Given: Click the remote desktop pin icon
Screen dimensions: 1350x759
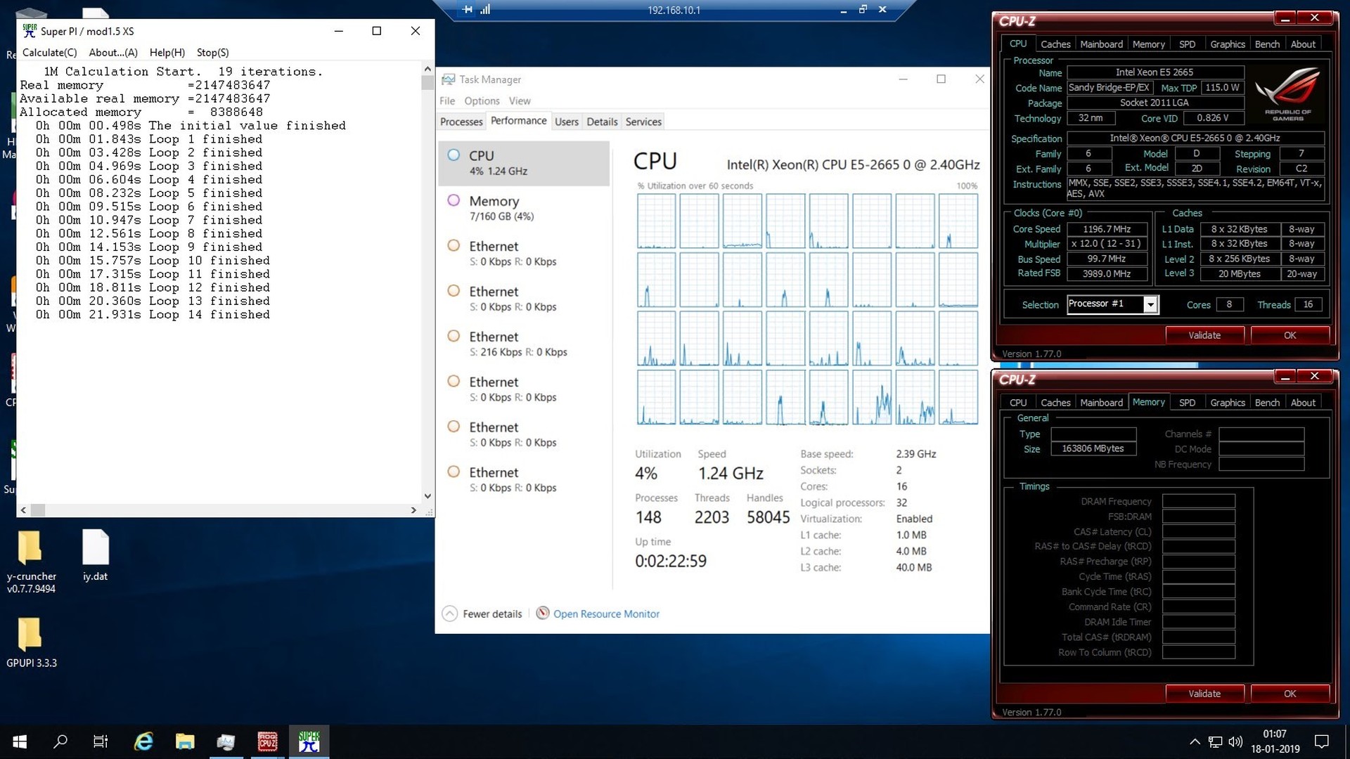Looking at the screenshot, I should 468,10.
